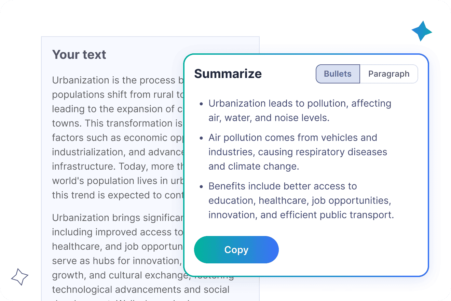The height and width of the screenshot is (301, 451).
Task: Select the Bullets summary format
Action: click(x=338, y=74)
